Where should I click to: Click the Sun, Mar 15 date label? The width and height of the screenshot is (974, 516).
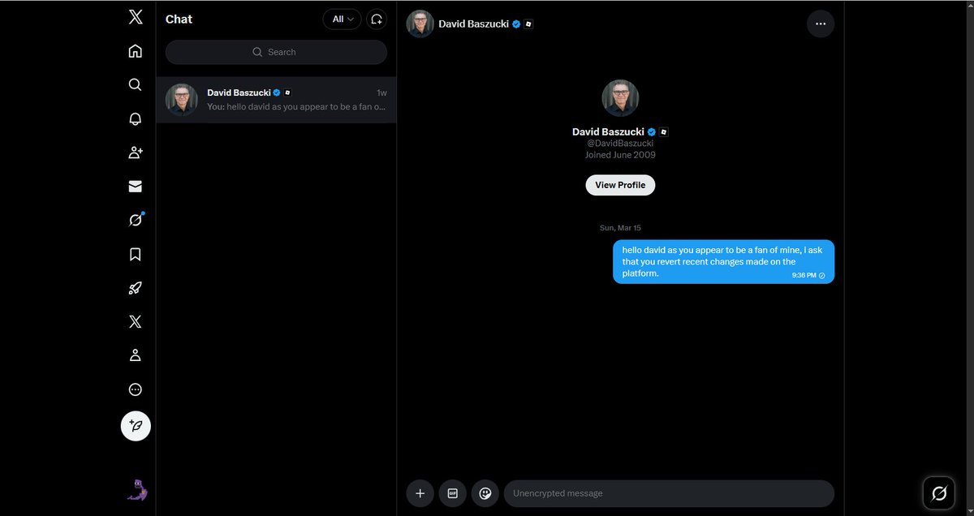(620, 228)
